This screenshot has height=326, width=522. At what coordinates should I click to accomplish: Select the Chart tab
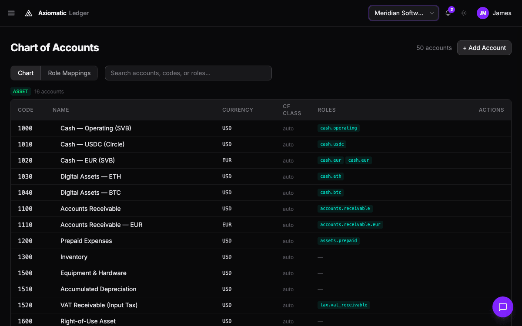[26, 73]
